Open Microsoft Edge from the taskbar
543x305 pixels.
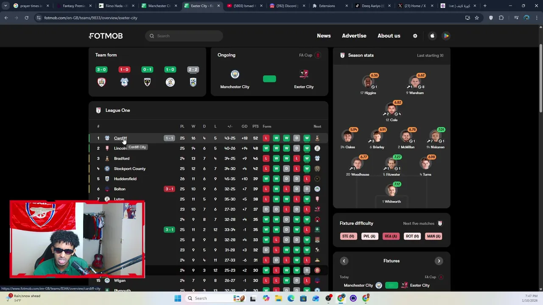[x=291, y=298]
